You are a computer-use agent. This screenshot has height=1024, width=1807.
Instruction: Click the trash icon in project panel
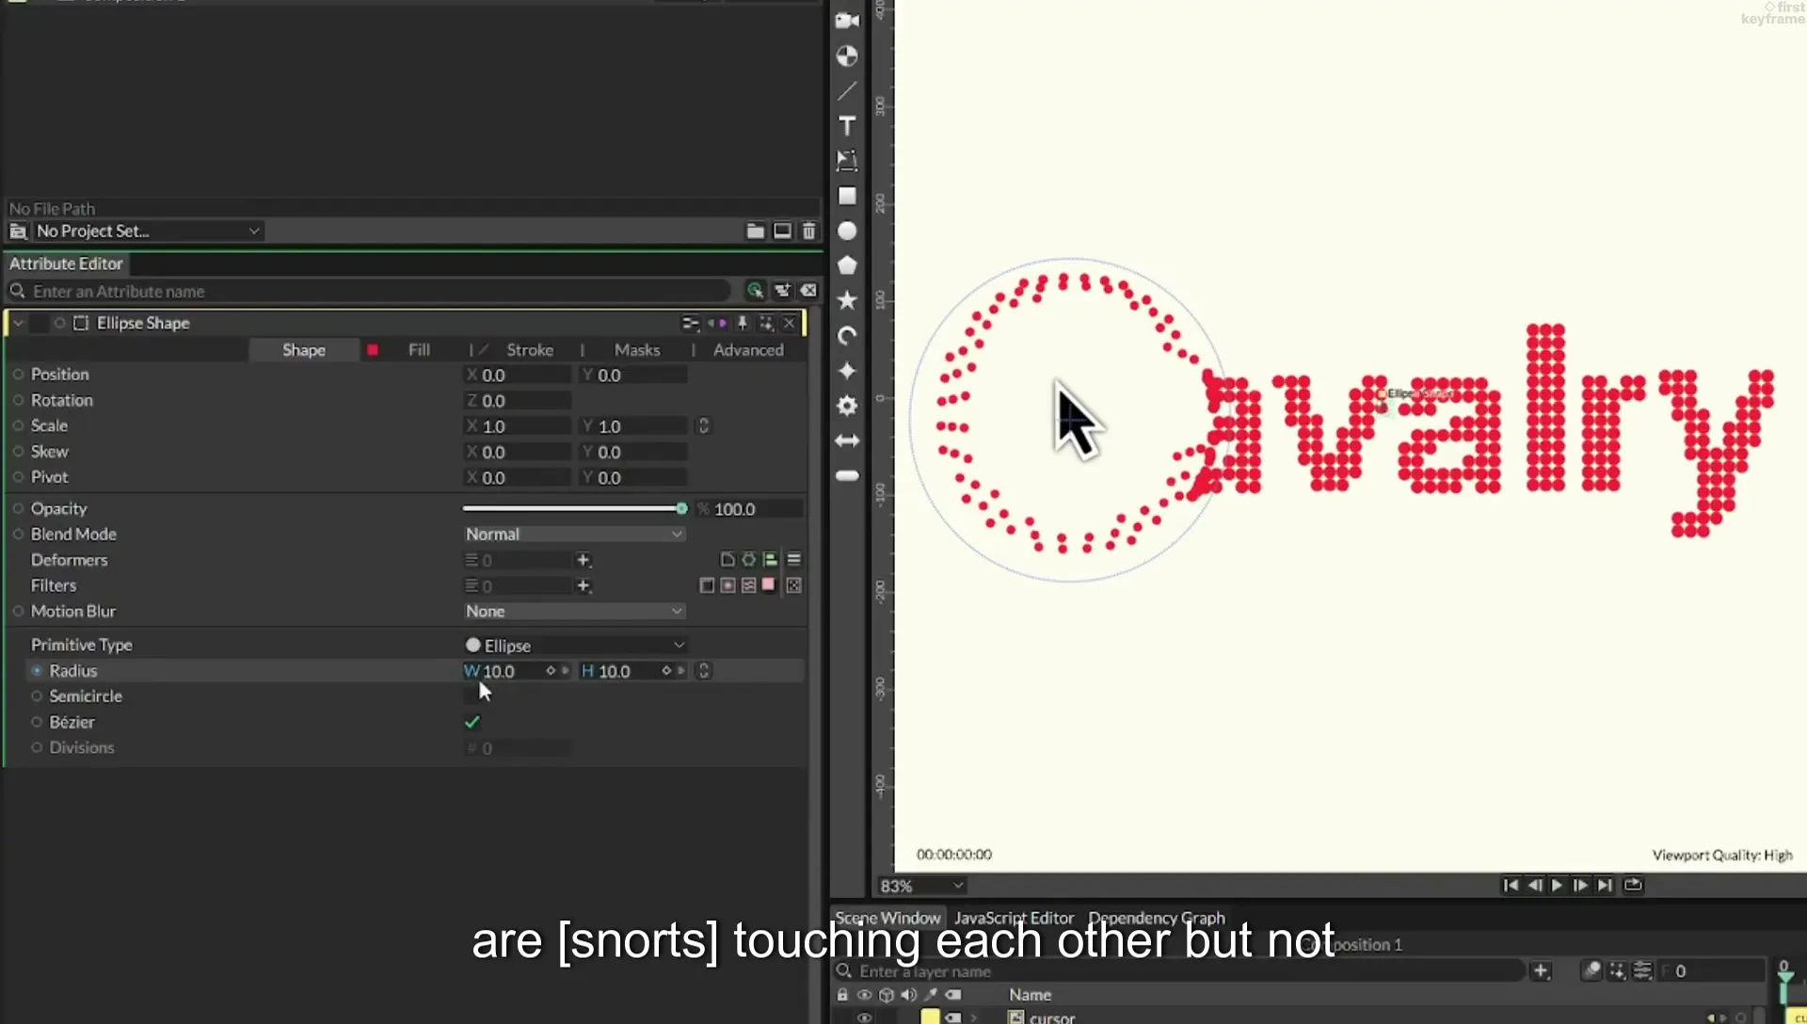[808, 231]
